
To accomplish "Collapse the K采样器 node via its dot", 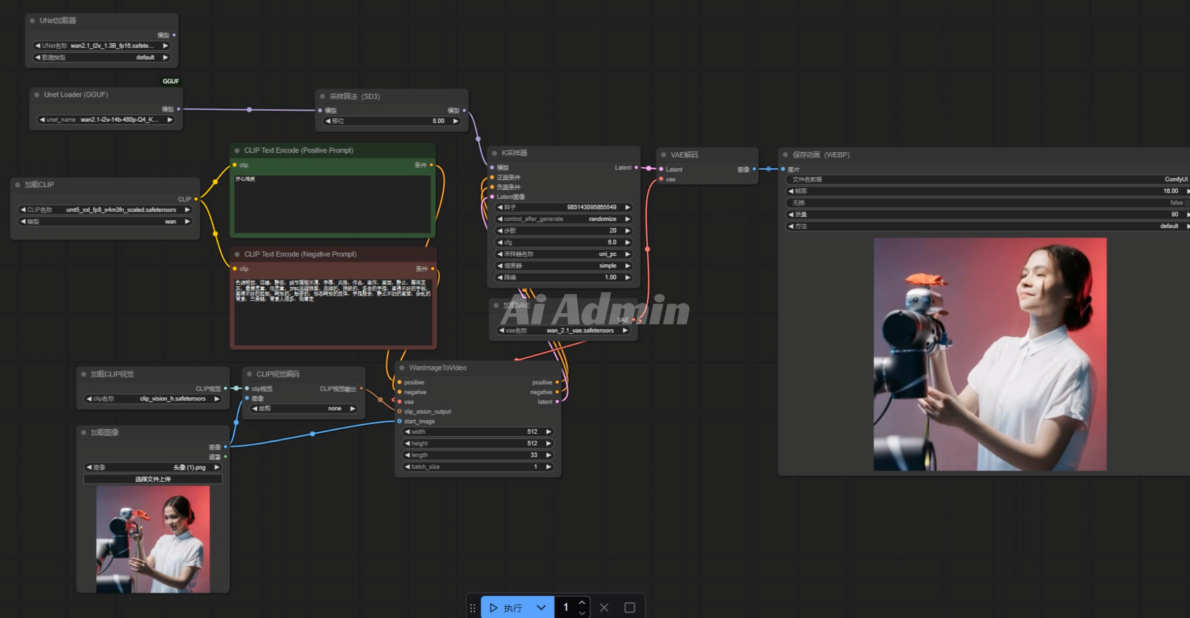I will tap(495, 153).
